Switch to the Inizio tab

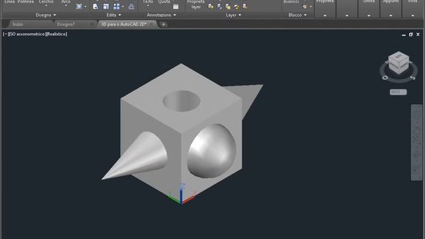(18, 25)
